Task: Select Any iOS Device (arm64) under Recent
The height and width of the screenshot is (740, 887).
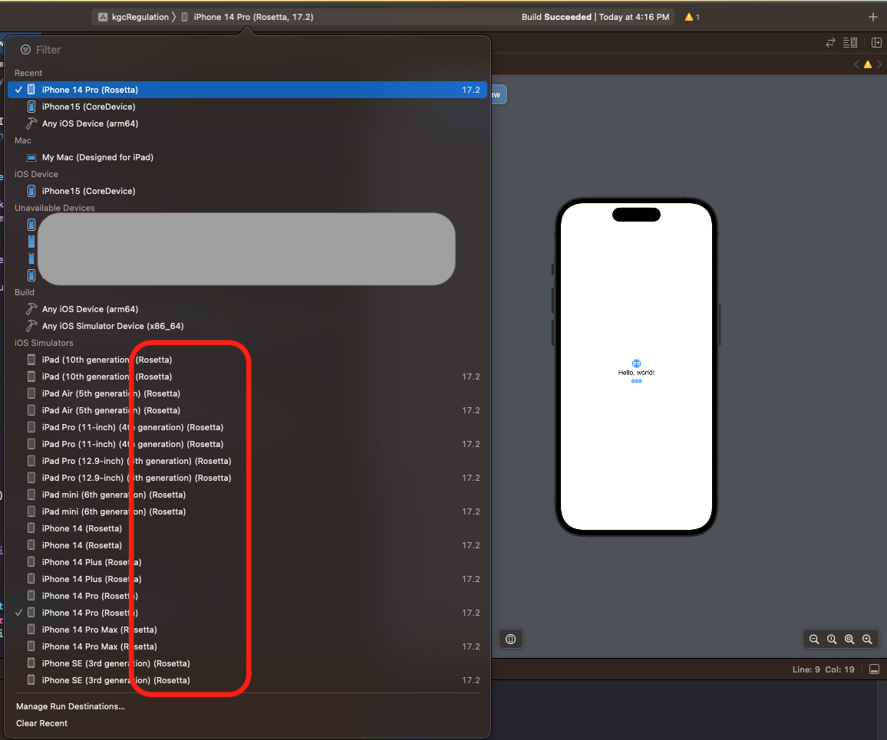Action: (x=247, y=123)
